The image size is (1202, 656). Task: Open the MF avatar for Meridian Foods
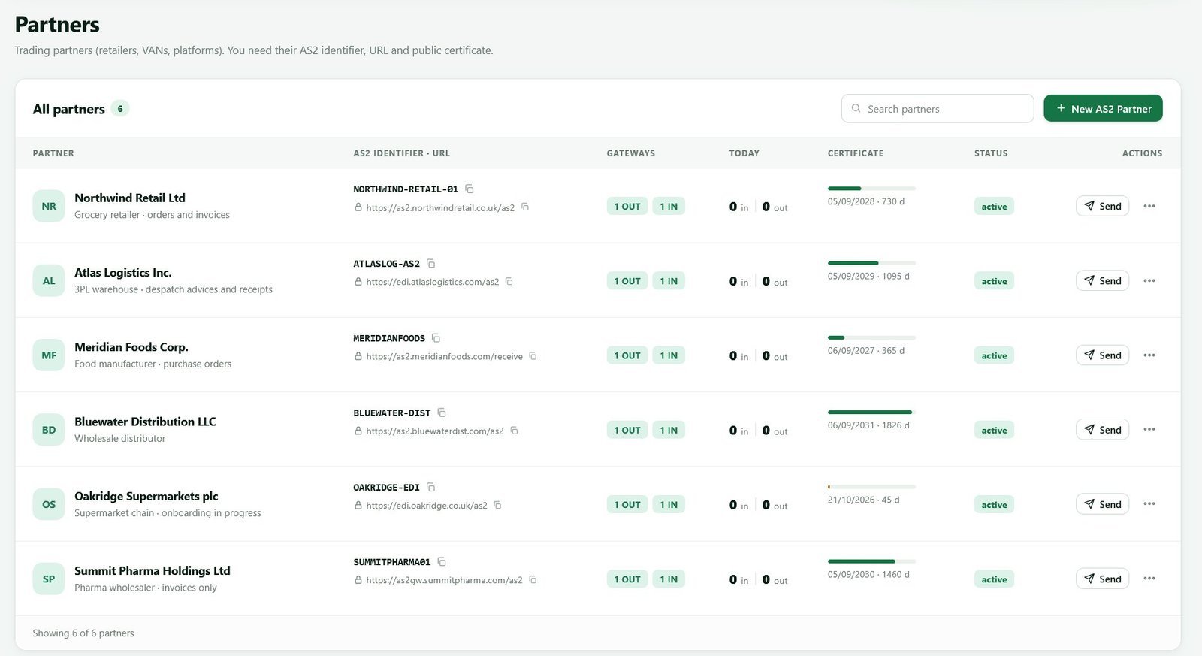49,355
